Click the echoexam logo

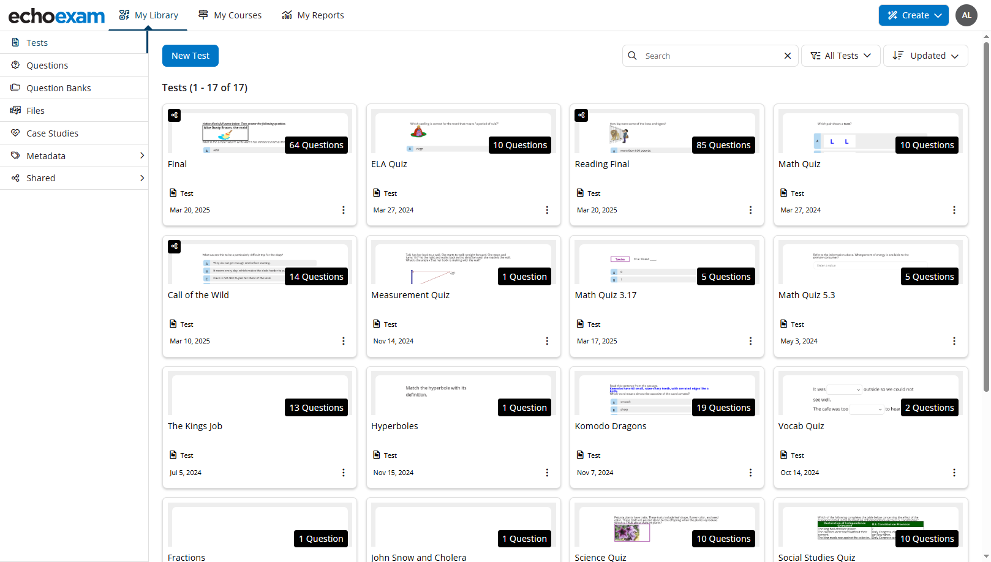56,16
